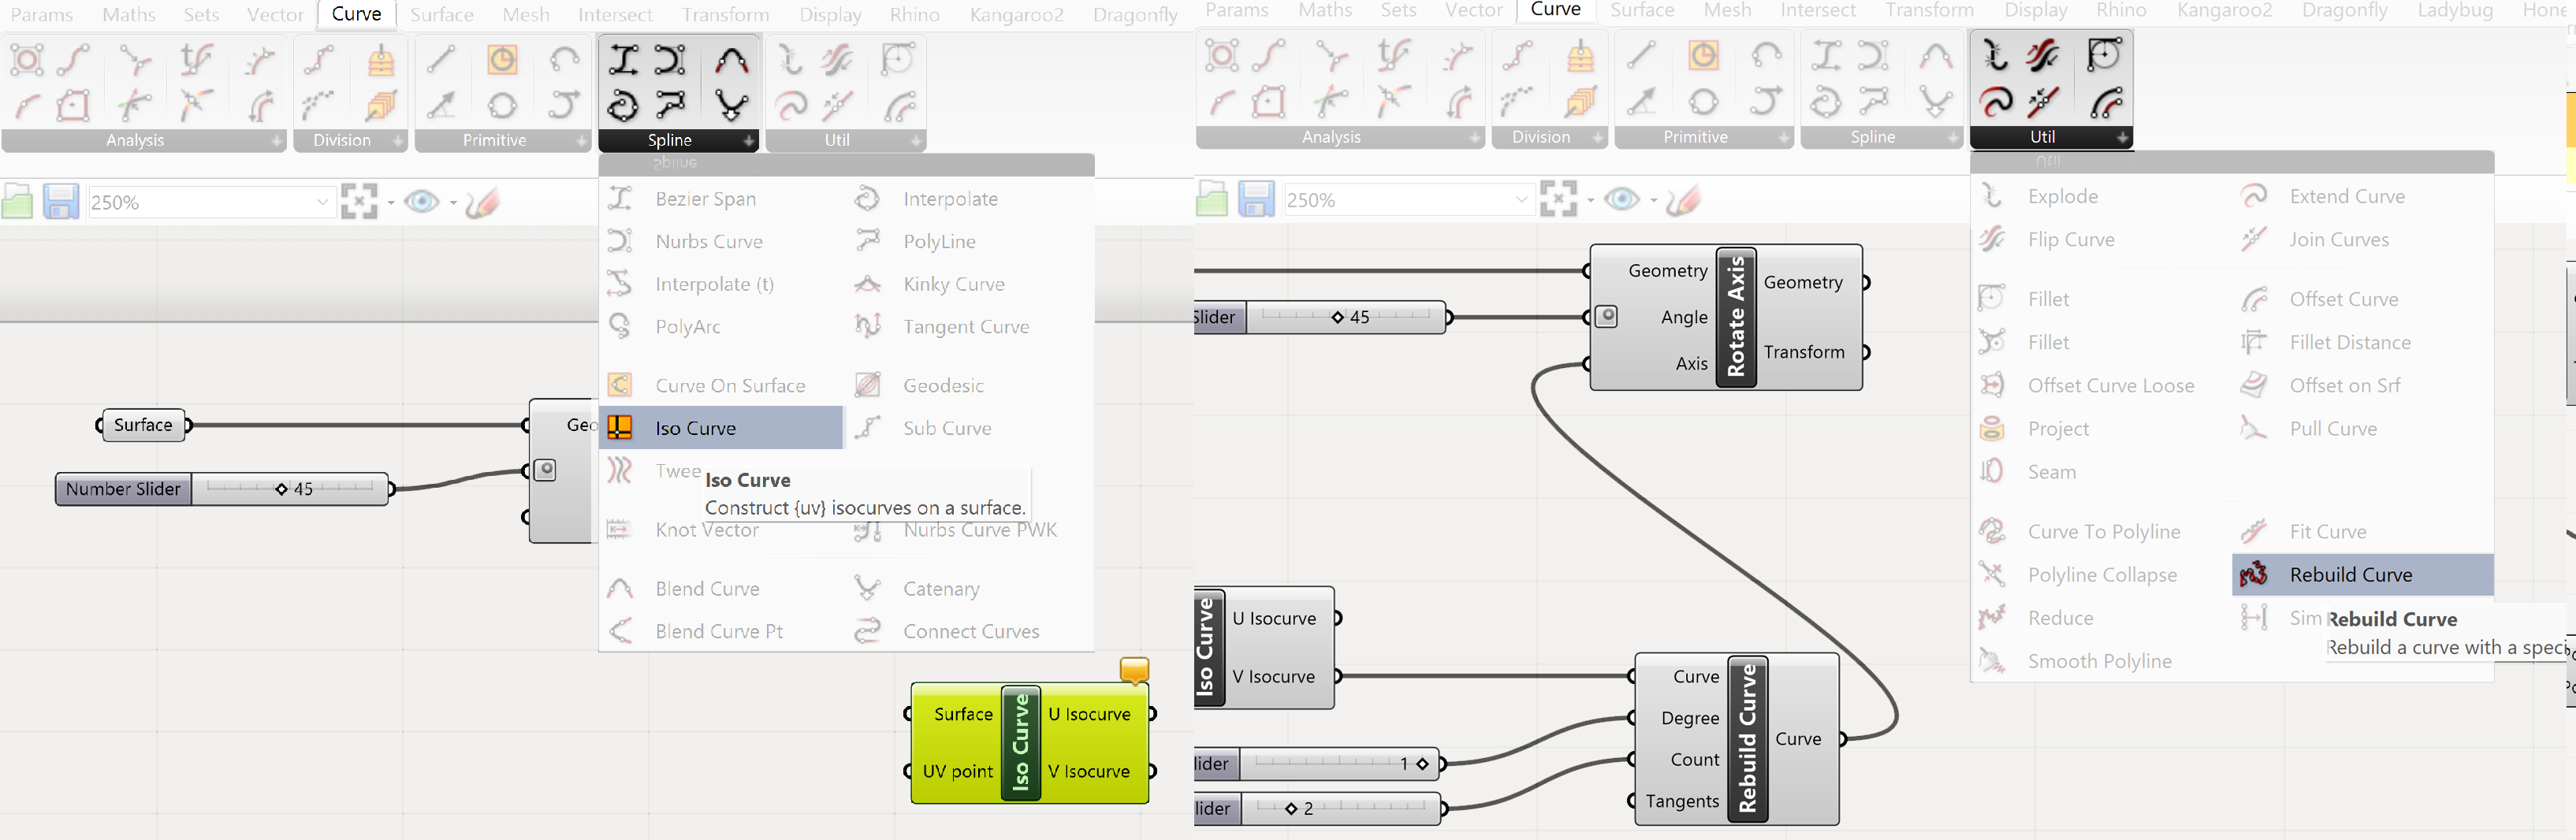
Task: Toggle preview eye icon in left canvas toolbar
Action: coord(421,202)
